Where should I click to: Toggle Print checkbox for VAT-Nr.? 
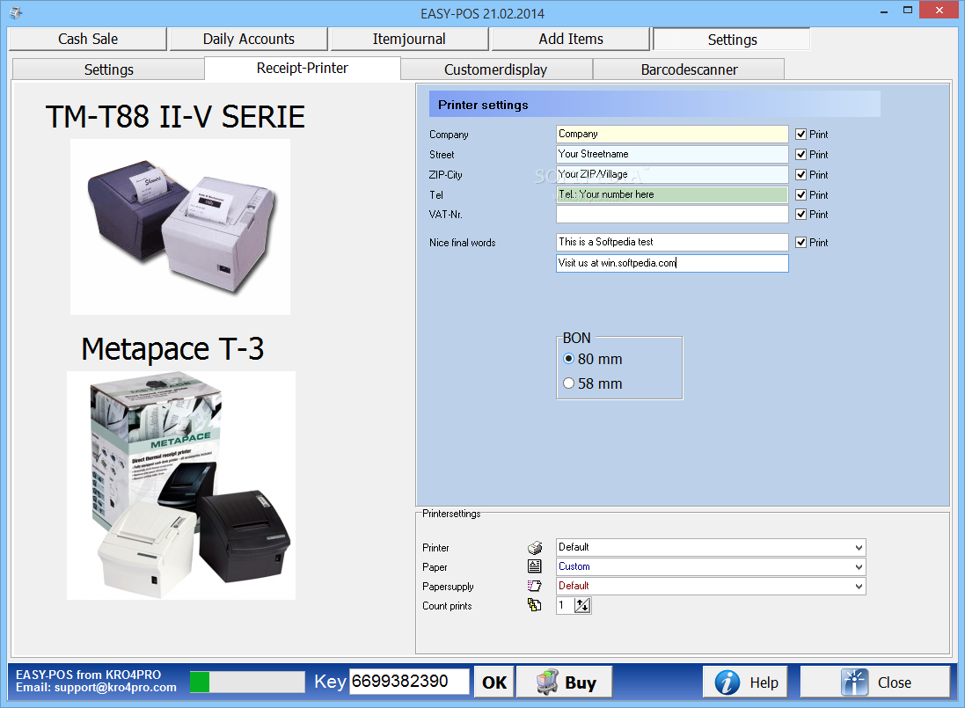[801, 215]
